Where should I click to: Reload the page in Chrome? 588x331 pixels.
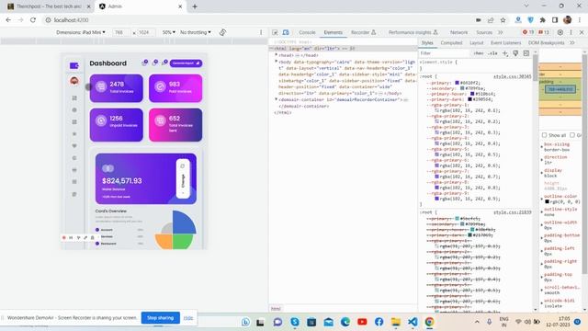click(33, 20)
